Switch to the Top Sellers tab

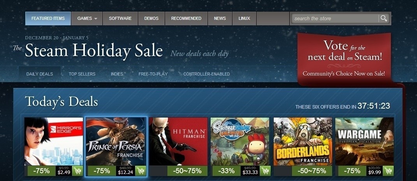tap(82, 74)
